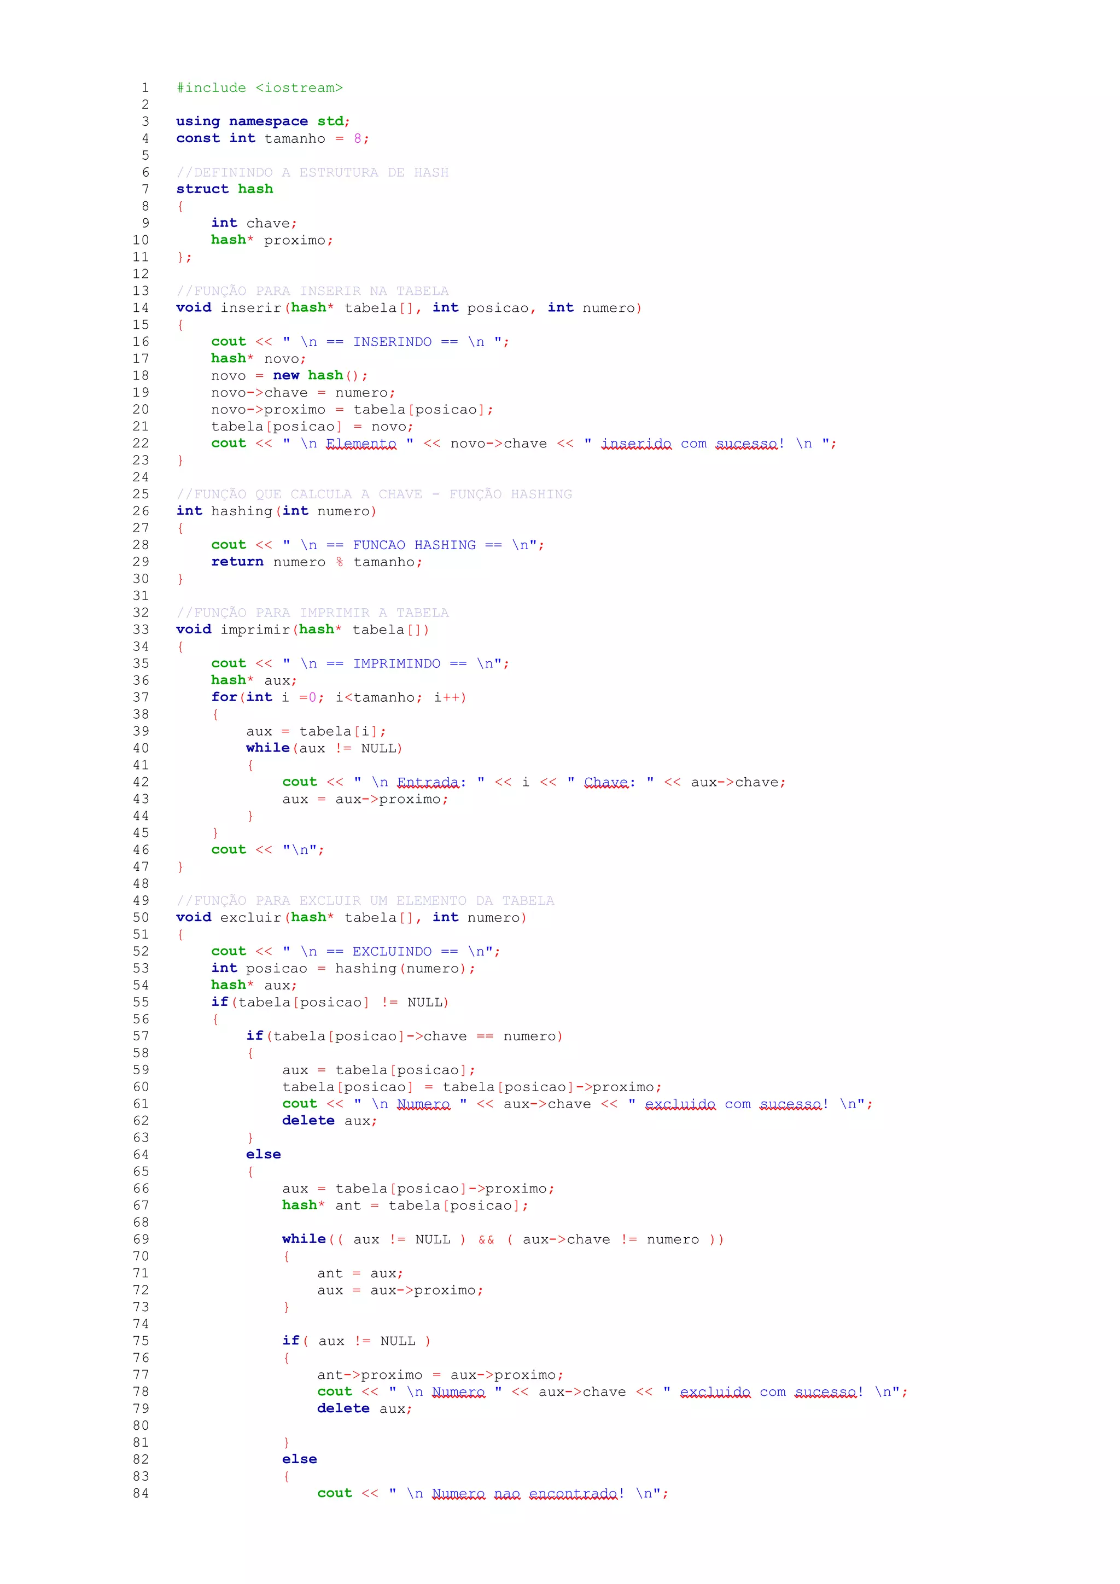1120x1584 pixels.
Task: Click line number 1 in the margin
Action: click(x=145, y=88)
